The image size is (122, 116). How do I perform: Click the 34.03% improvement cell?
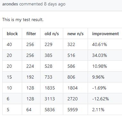pos(105,55)
